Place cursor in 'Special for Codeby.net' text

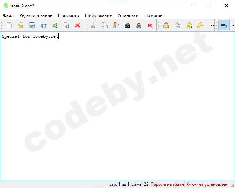pyautogui.click(x=30, y=36)
